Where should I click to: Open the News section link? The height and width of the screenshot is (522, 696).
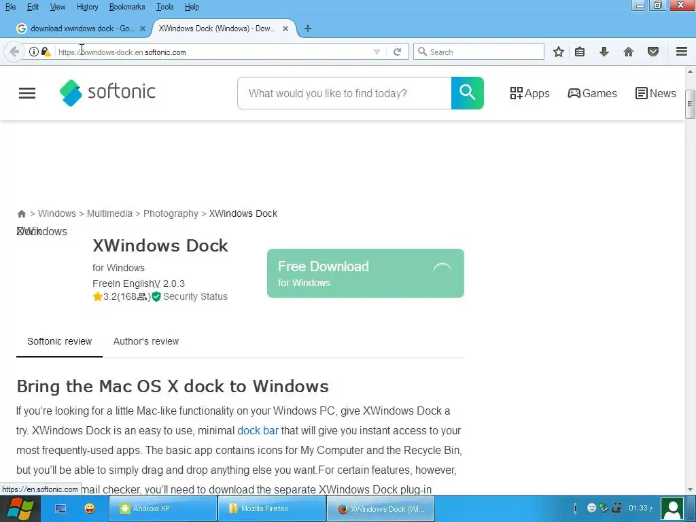[656, 93]
